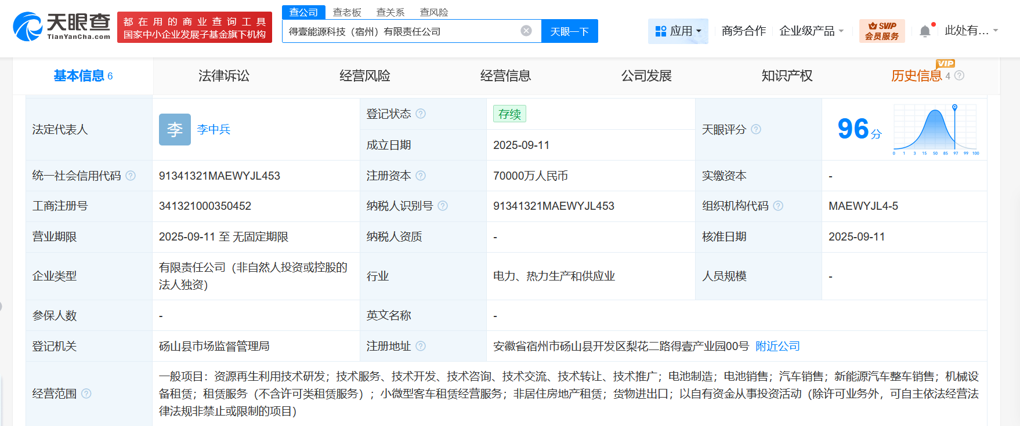Click the organization code MAEWYJL4-5

(x=863, y=206)
